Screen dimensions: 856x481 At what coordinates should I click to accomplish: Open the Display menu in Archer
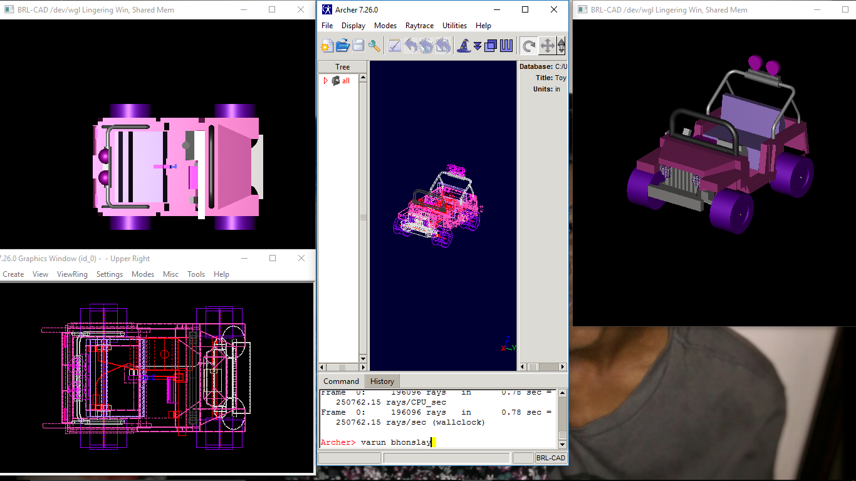[353, 26]
